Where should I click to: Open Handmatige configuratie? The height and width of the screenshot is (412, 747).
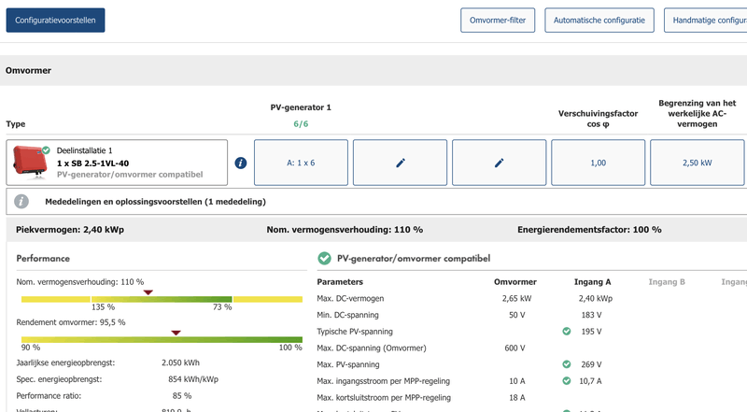pyautogui.click(x=705, y=20)
